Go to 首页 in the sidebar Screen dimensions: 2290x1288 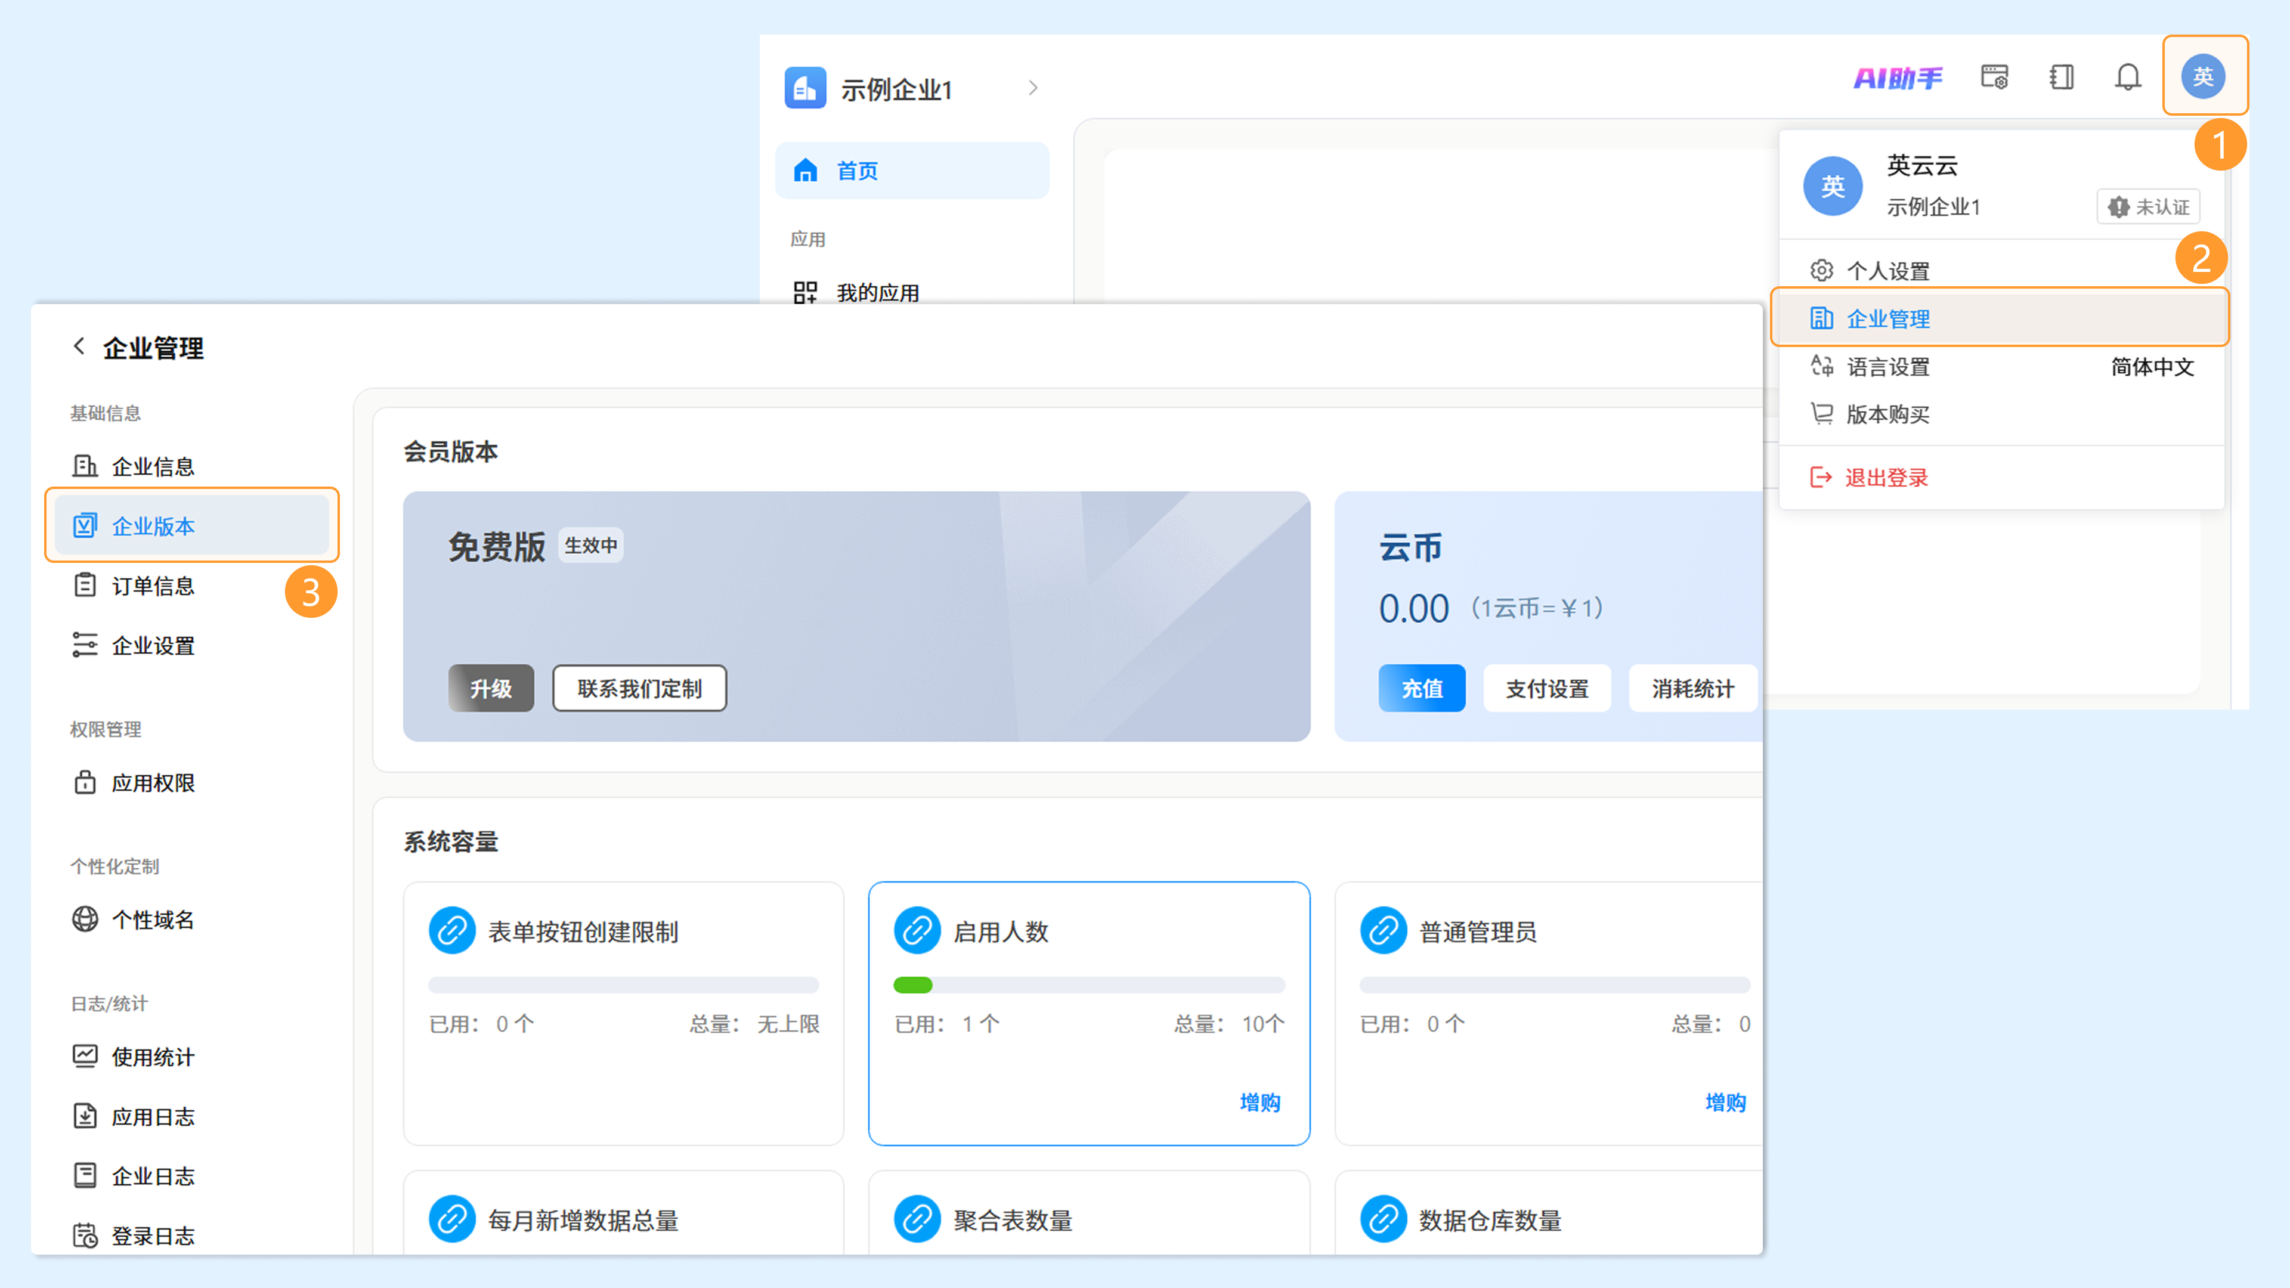pos(912,170)
